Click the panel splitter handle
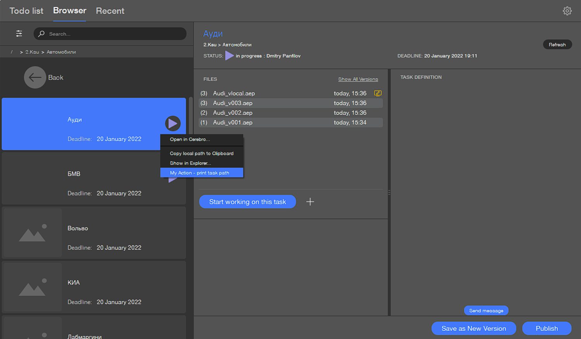581x339 pixels. pyautogui.click(x=389, y=192)
